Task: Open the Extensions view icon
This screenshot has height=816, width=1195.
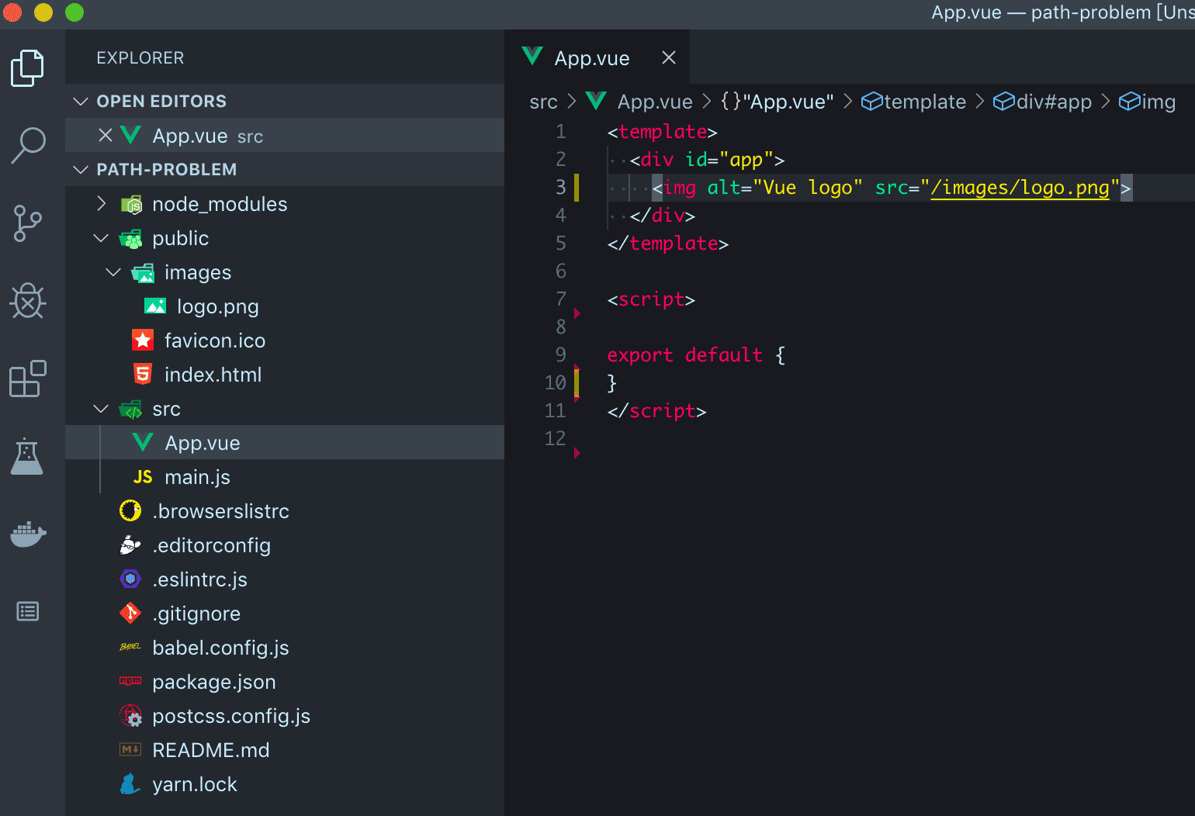Action: [x=28, y=379]
